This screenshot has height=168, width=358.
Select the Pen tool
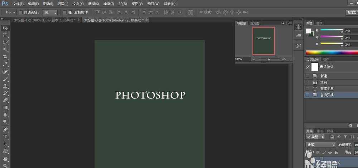(x=5, y=129)
